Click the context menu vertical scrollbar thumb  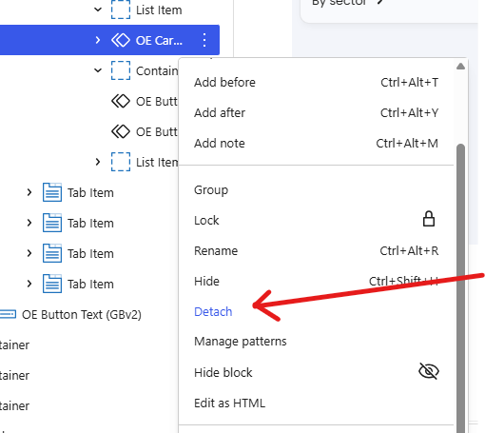tap(460, 288)
